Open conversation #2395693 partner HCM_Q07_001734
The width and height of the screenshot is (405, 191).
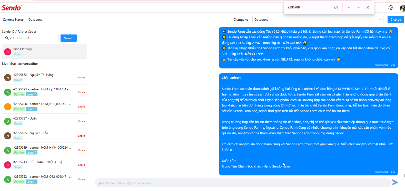point(44,92)
